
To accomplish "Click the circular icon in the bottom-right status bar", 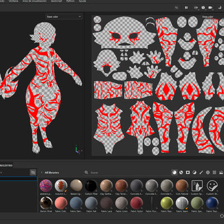I will (x=222, y=216).
